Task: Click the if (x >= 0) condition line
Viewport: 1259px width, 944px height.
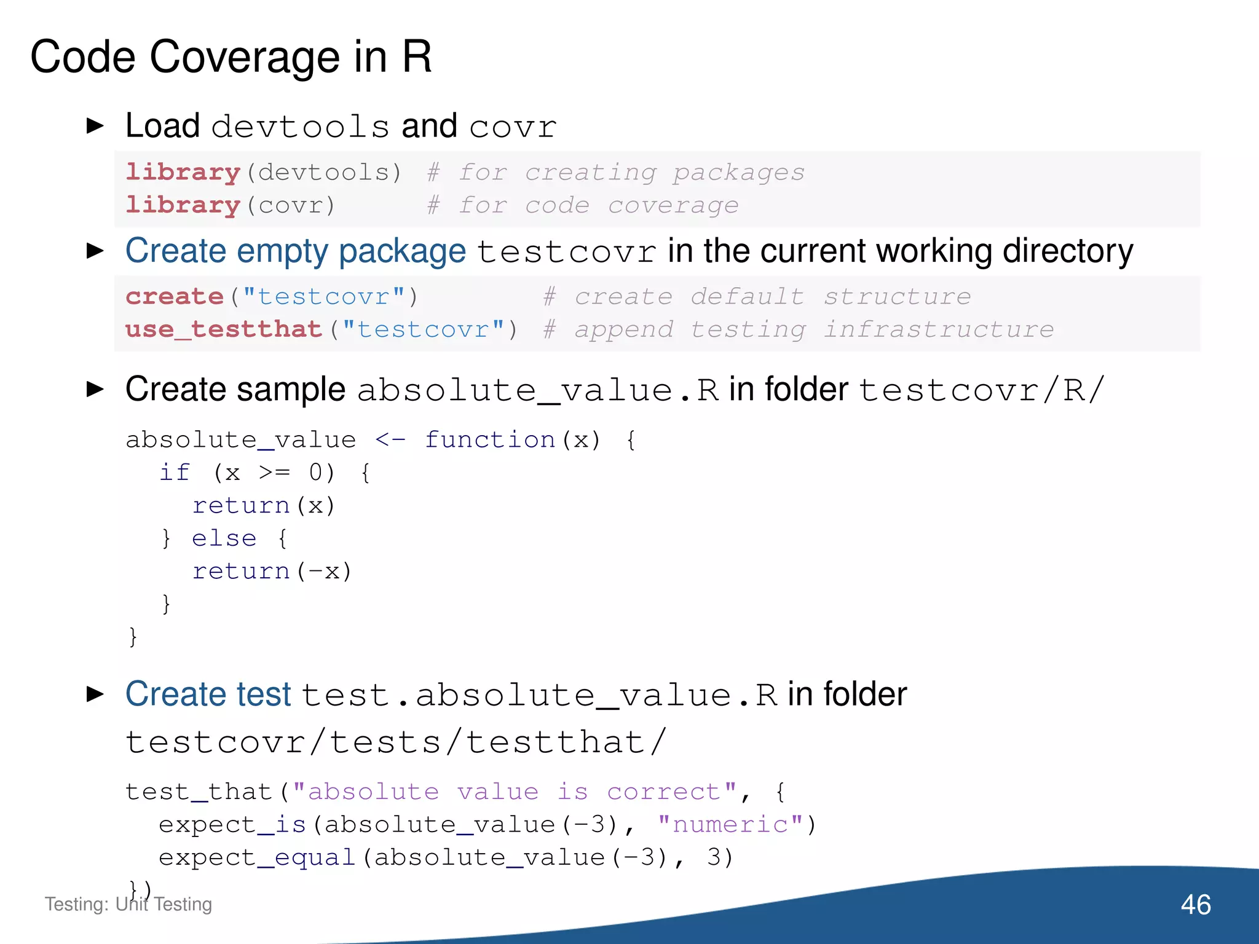Action: point(264,473)
